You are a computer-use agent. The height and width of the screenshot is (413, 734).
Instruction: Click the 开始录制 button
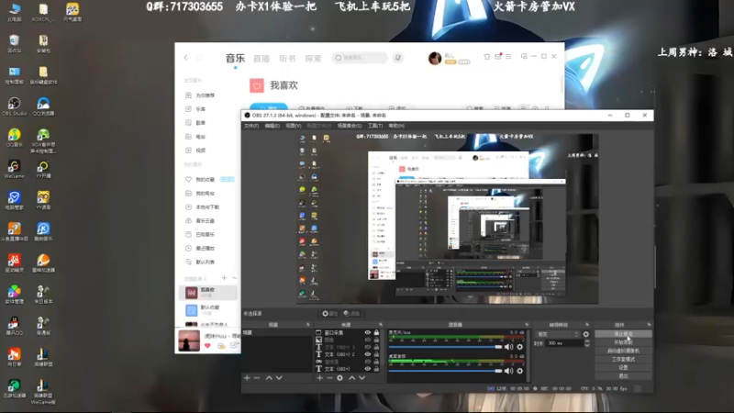pyautogui.click(x=623, y=342)
